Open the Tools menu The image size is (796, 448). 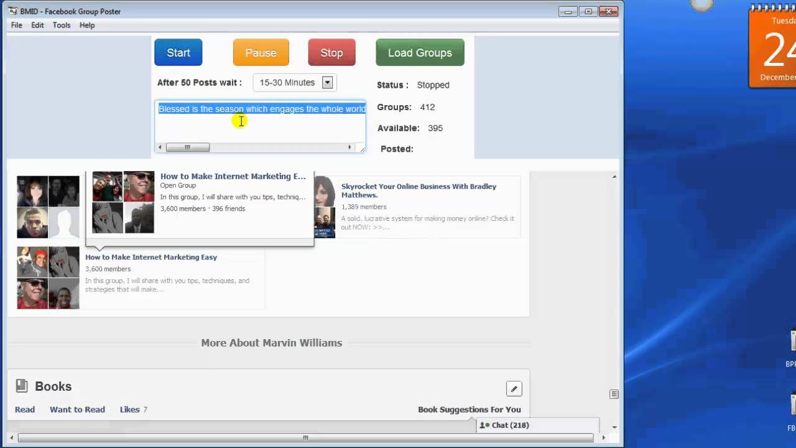62,25
